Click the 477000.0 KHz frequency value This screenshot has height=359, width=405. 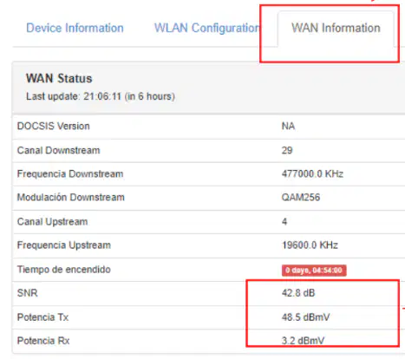click(312, 173)
